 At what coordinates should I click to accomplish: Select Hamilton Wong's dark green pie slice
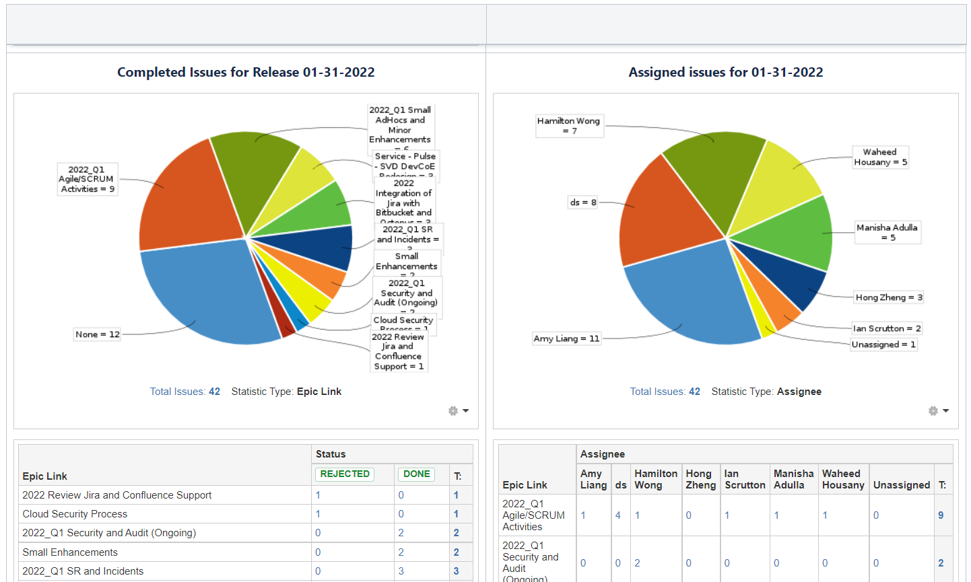coord(714,175)
